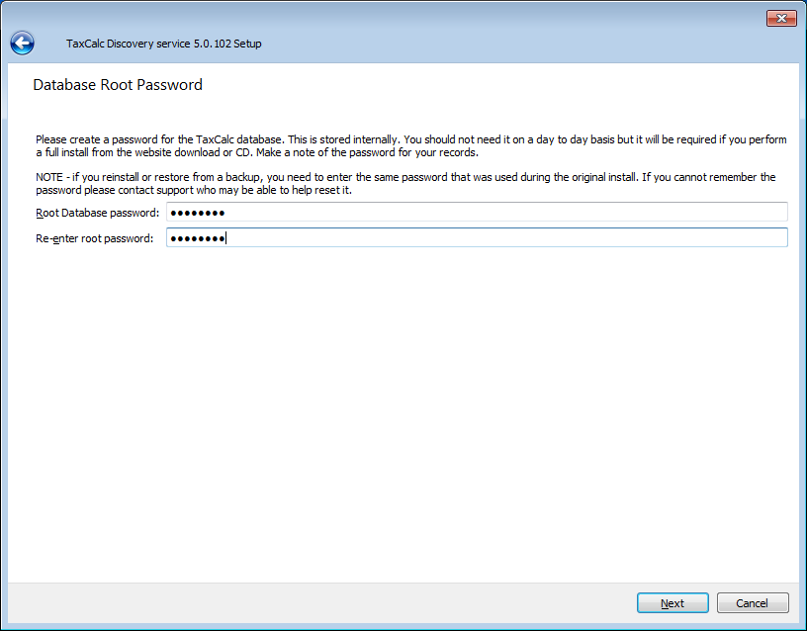This screenshot has height=631, width=807.
Task: Click the Next button
Action: 672,603
